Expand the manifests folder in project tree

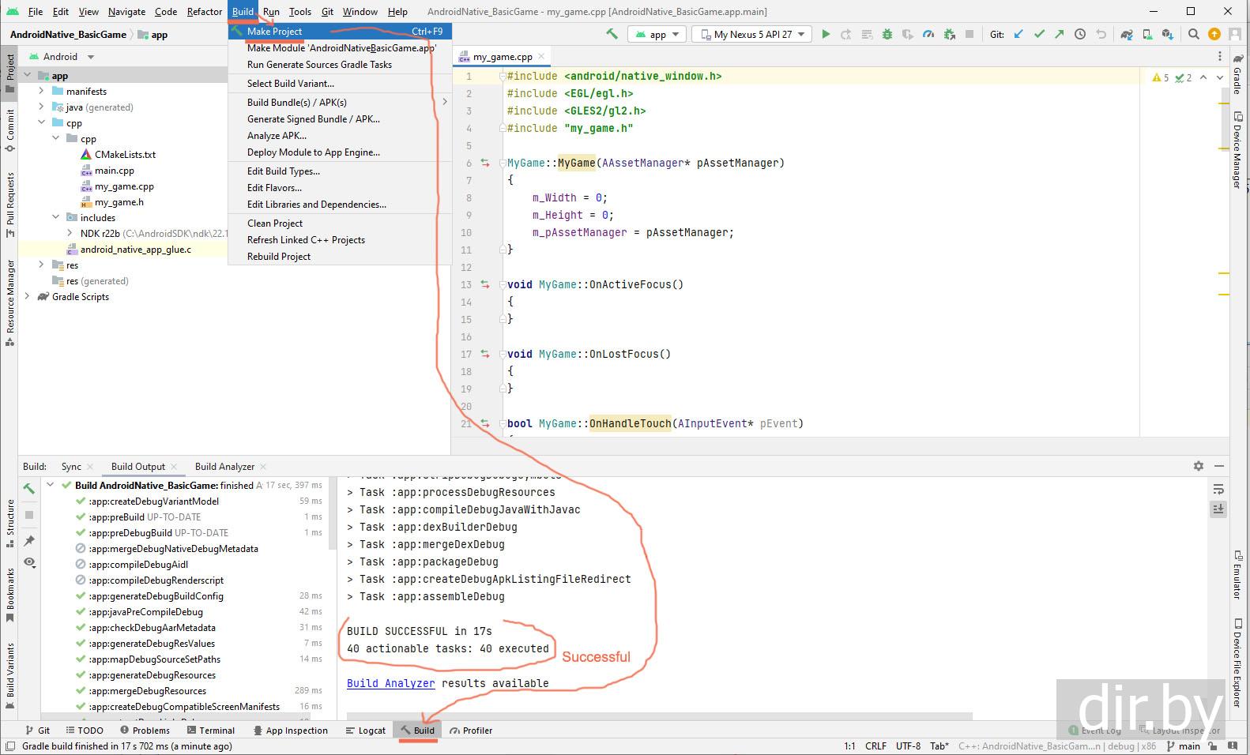(x=42, y=92)
